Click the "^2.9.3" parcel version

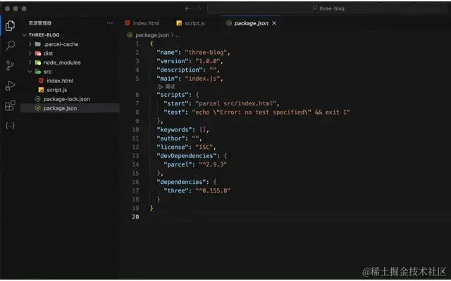coord(213,164)
